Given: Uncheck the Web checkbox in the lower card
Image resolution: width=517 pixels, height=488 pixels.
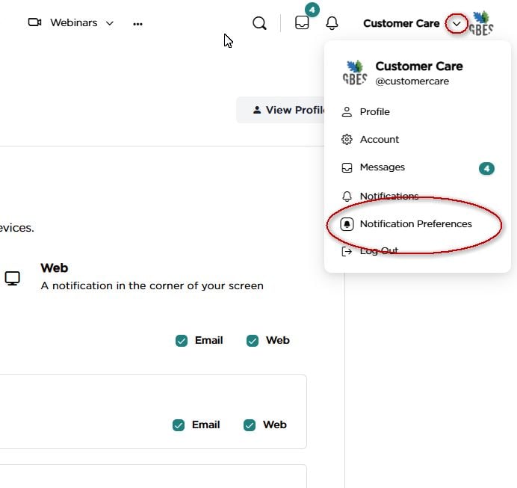Looking at the screenshot, I should pos(250,425).
